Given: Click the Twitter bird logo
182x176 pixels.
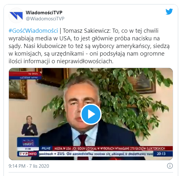Looking at the screenshot, I should coord(169,11).
